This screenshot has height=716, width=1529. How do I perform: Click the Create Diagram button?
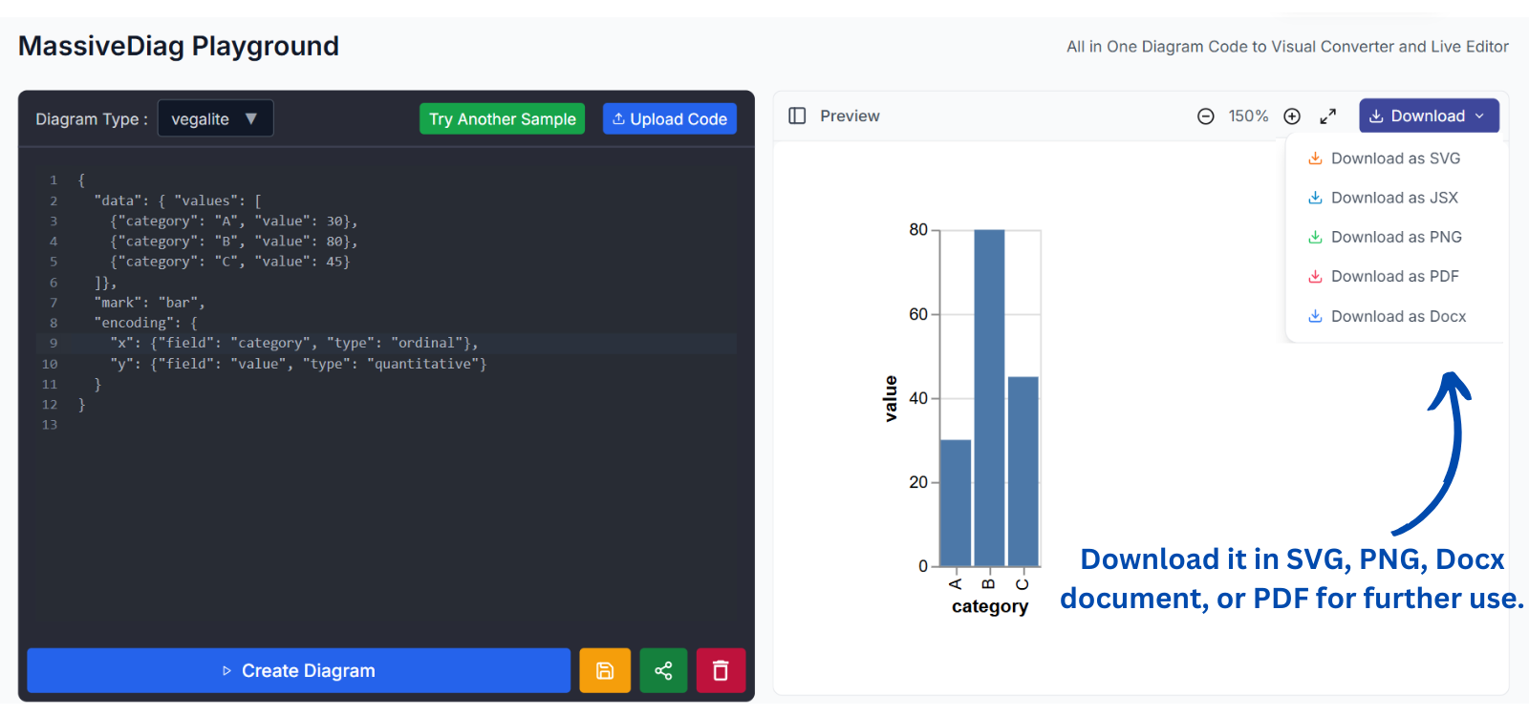tap(298, 670)
